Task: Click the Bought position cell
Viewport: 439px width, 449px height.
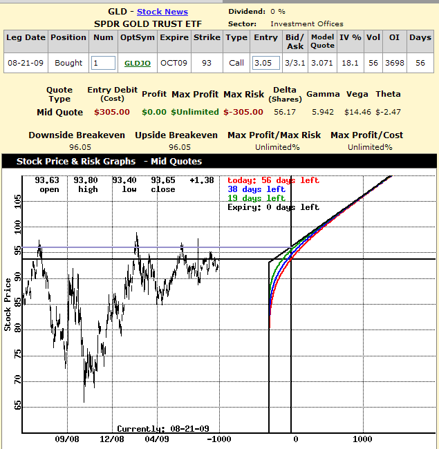Action: click(68, 63)
